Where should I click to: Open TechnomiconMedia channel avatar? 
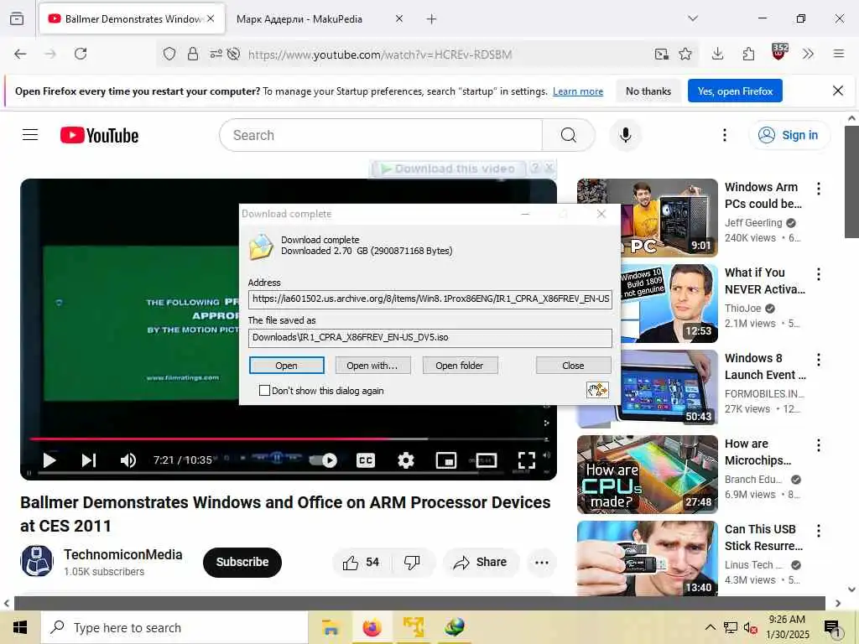37,561
